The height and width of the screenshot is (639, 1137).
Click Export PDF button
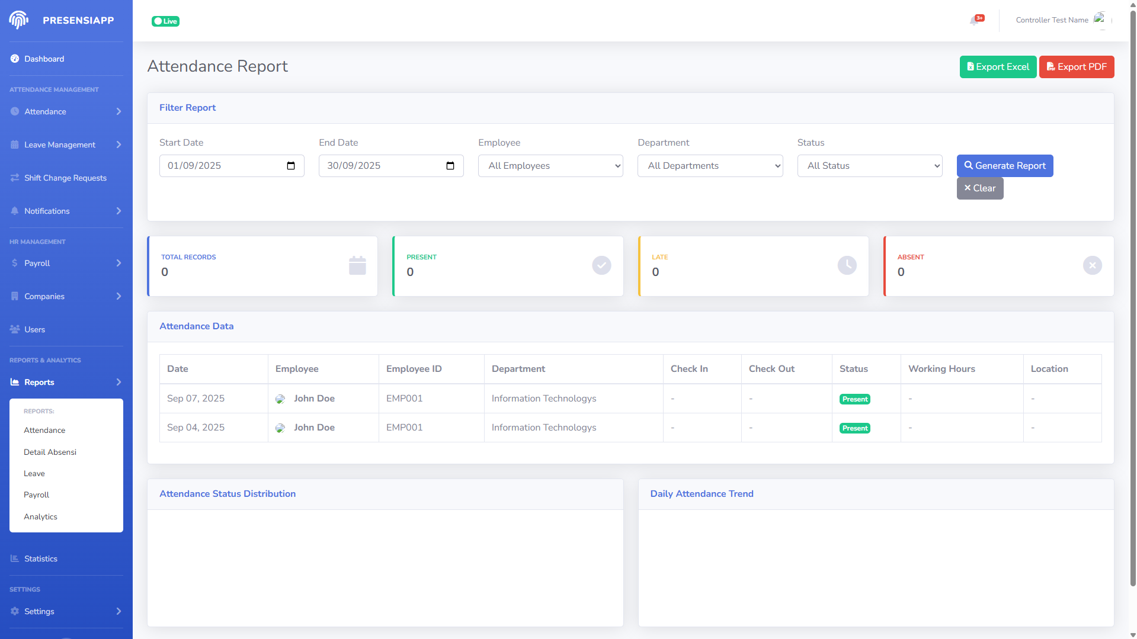tap(1077, 67)
